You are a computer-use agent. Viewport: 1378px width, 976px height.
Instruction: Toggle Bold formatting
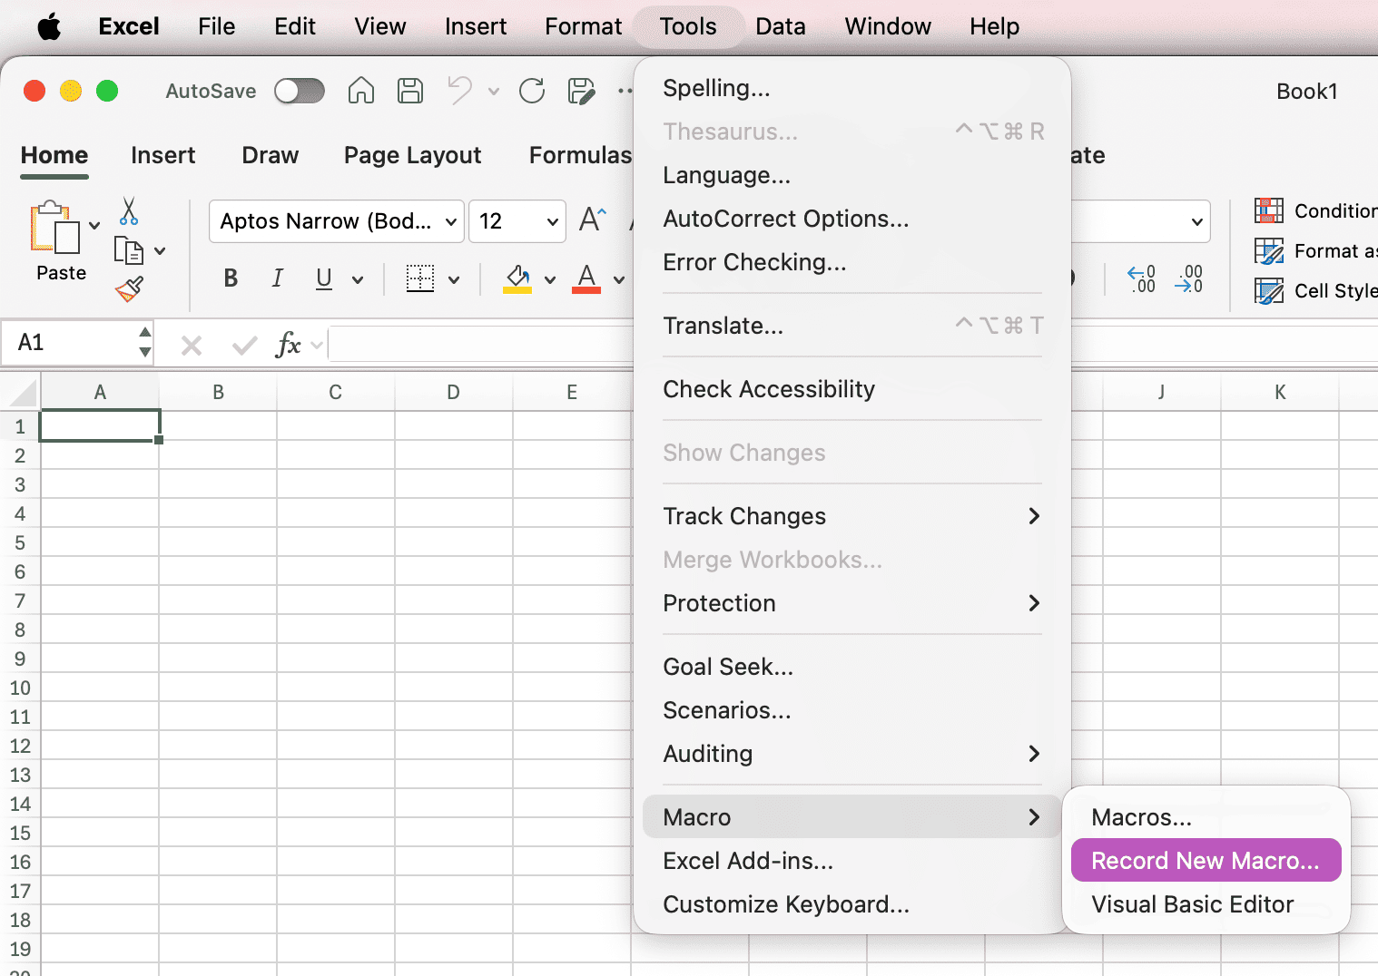[x=231, y=279]
